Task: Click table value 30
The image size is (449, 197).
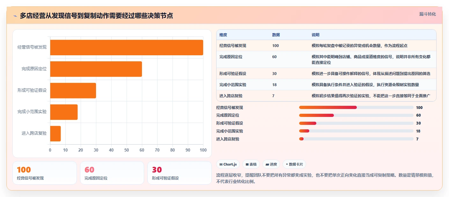Action: coord(275,74)
